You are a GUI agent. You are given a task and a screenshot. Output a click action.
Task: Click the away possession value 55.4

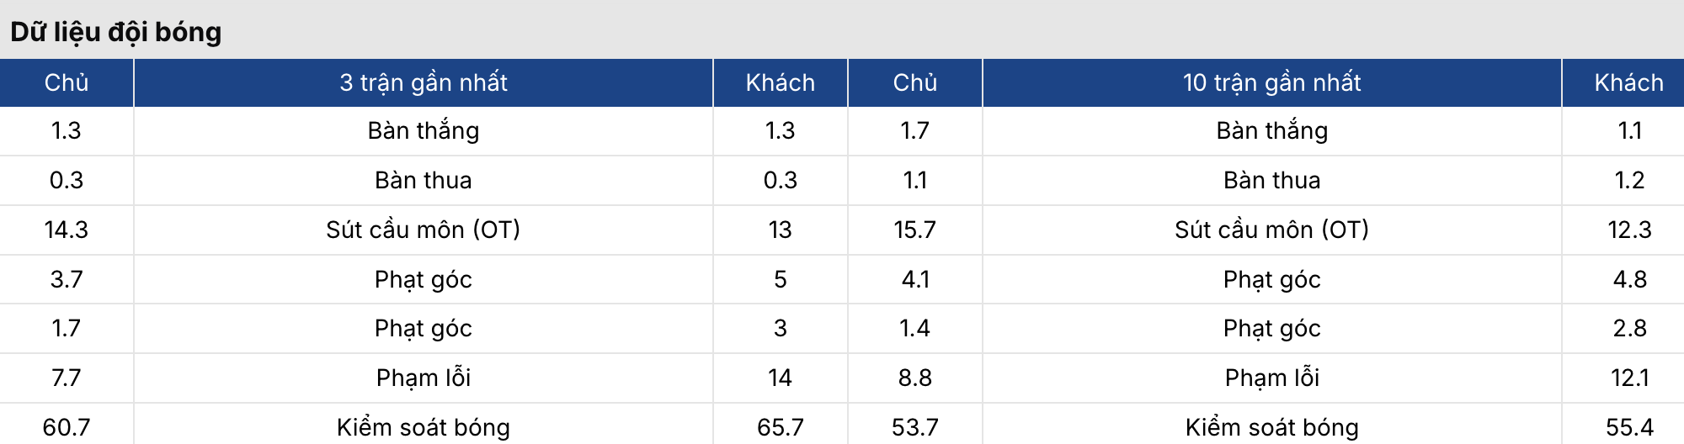tap(1628, 427)
